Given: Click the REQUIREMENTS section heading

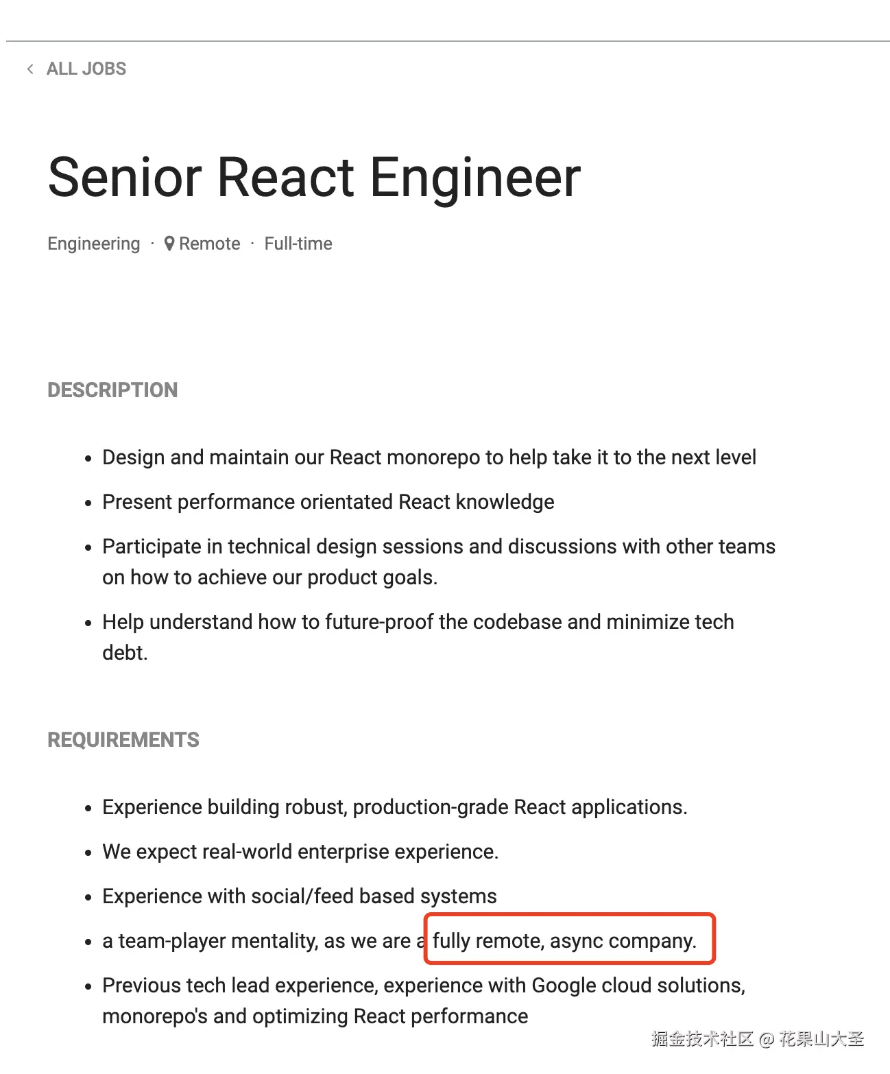Looking at the screenshot, I should [x=123, y=739].
